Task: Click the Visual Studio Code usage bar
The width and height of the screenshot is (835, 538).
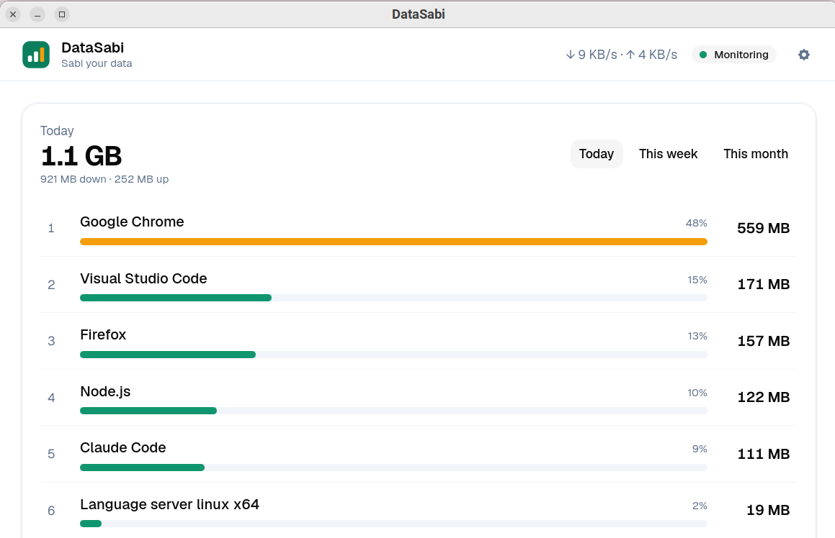Action: coord(393,298)
